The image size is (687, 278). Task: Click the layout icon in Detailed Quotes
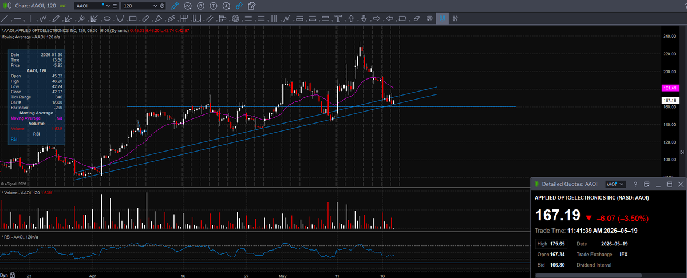[x=647, y=184]
